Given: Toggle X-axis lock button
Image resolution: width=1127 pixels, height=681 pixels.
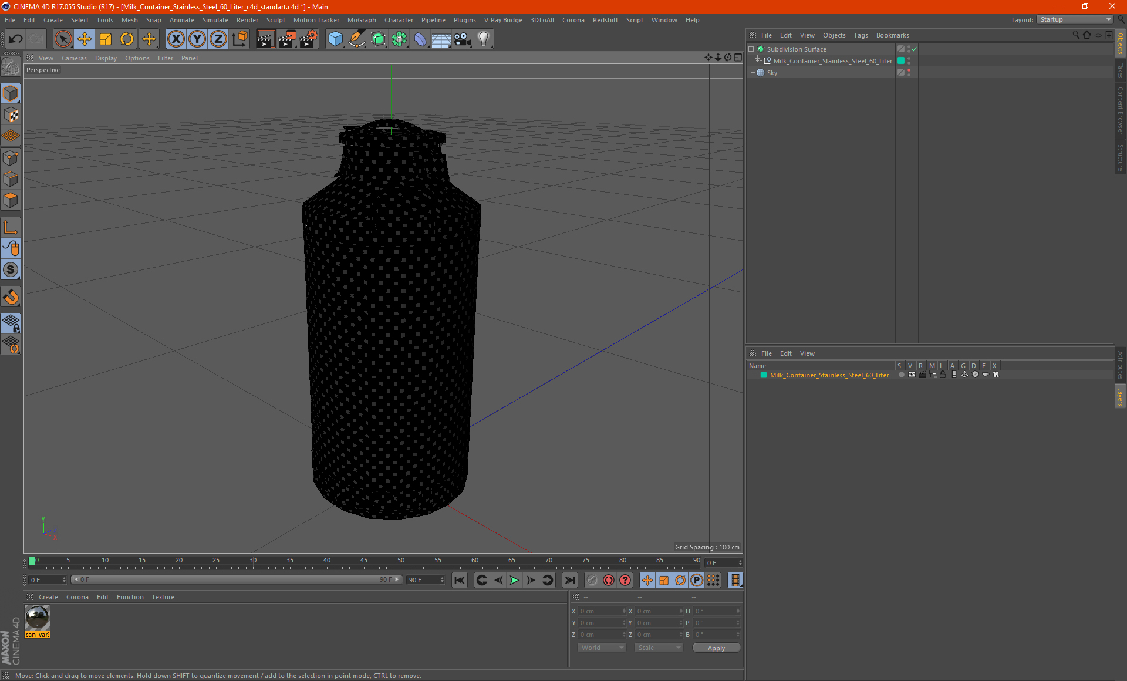Looking at the screenshot, I should click(176, 39).
